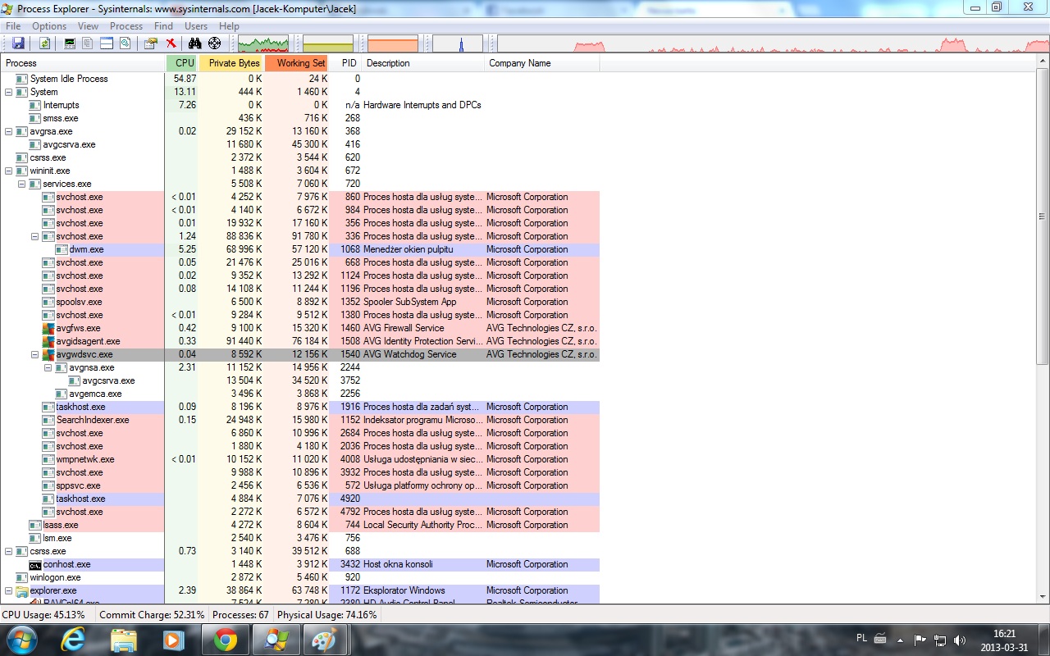Show hidden tray icons arrow

click(x=901, y=640)
